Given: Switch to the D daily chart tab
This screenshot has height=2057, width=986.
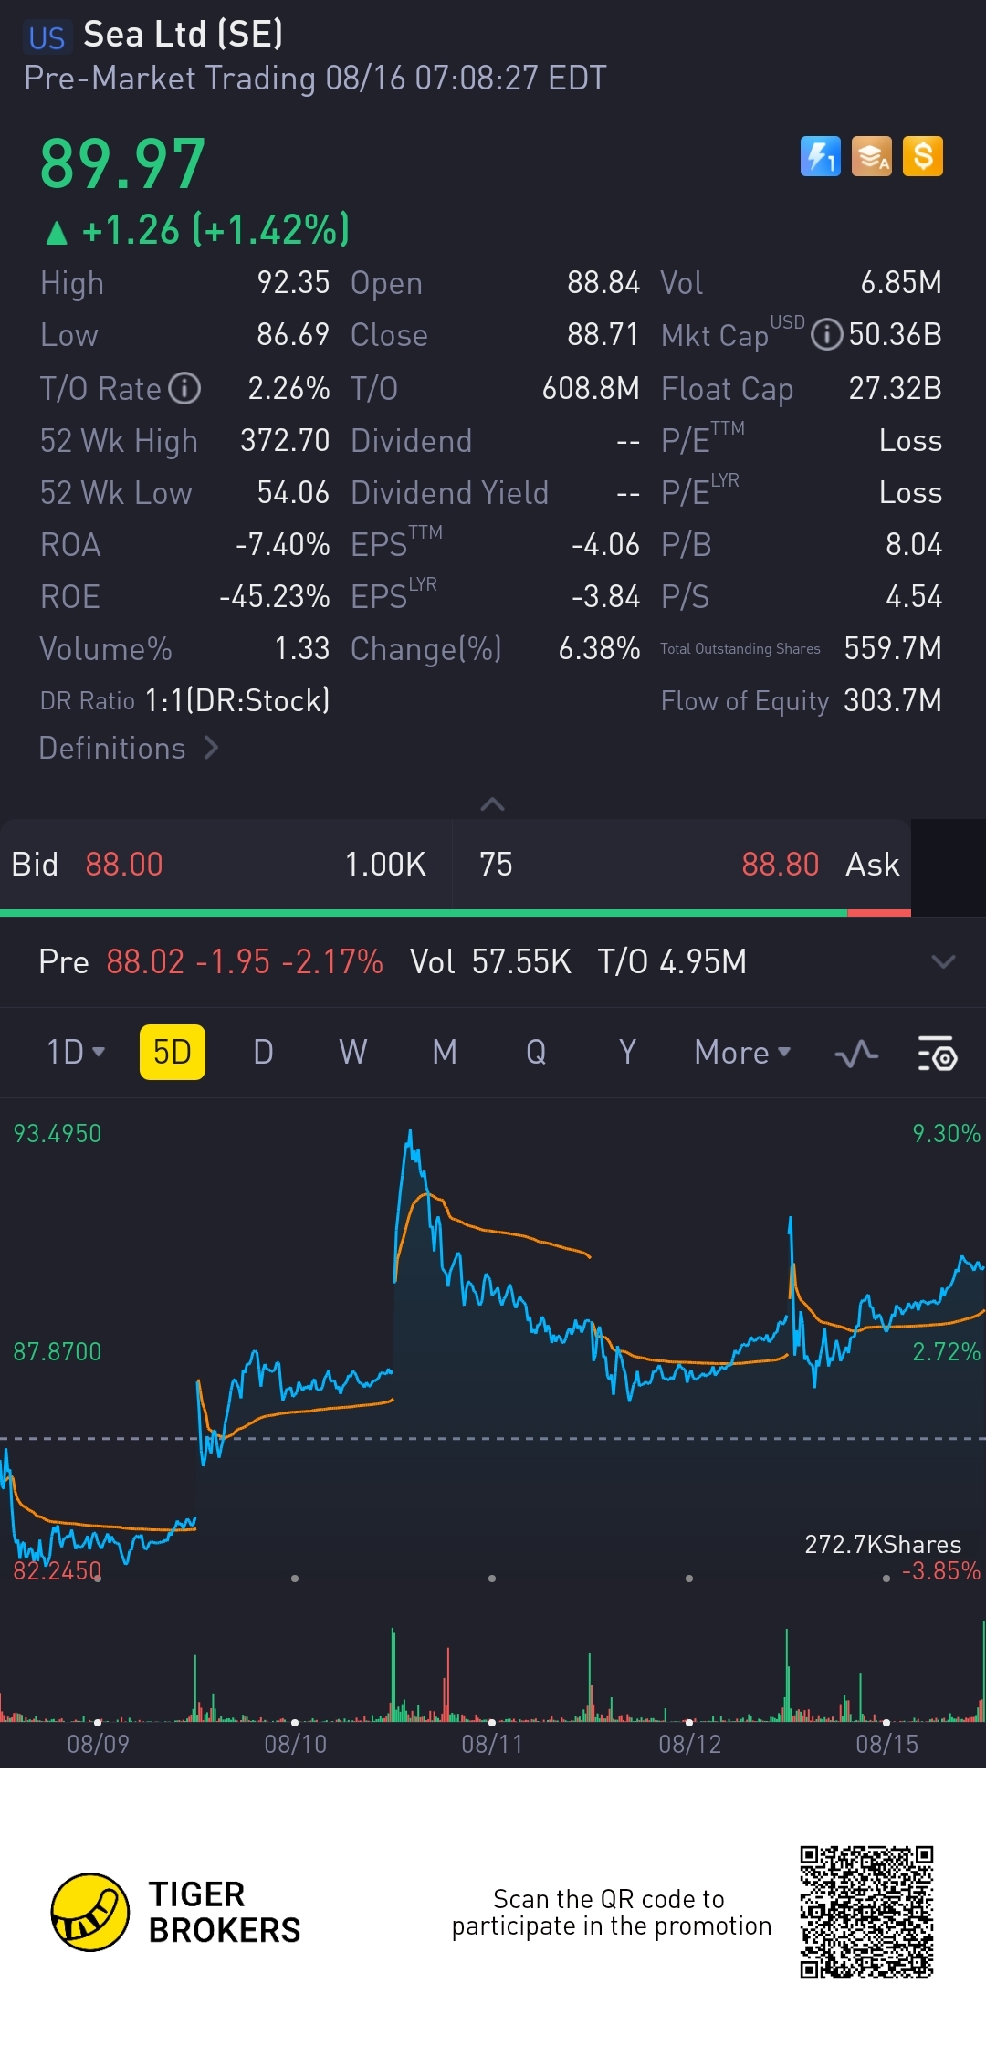Looking at the screenshot, I should tap(263, 1052).
